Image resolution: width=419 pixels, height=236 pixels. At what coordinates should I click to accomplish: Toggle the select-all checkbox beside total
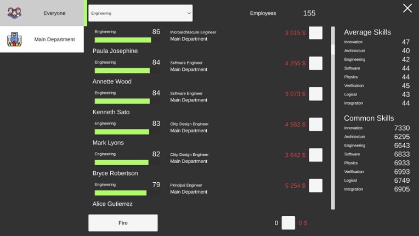pyautogui.click(x=288, y=223)
